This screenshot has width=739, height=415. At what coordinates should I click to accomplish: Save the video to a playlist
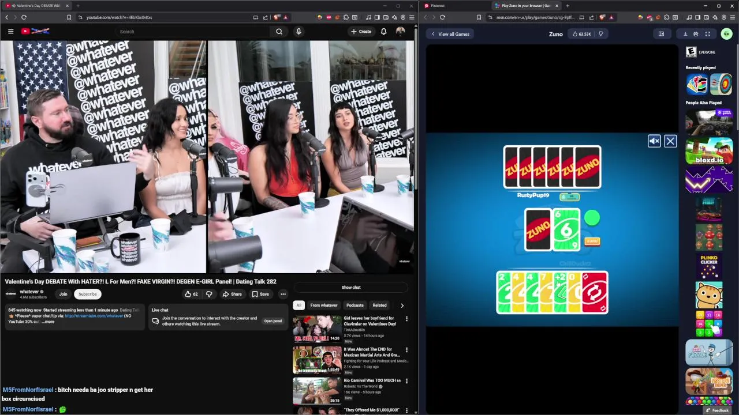260,294
